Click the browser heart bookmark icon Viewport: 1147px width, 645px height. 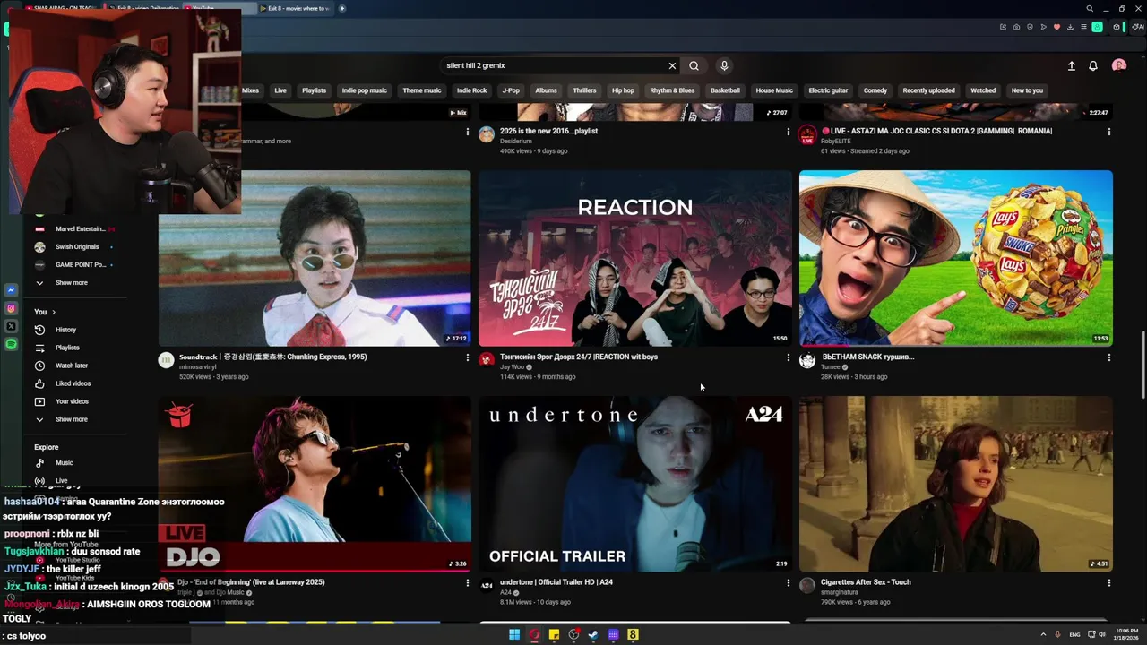click(x=1056, y=27)
